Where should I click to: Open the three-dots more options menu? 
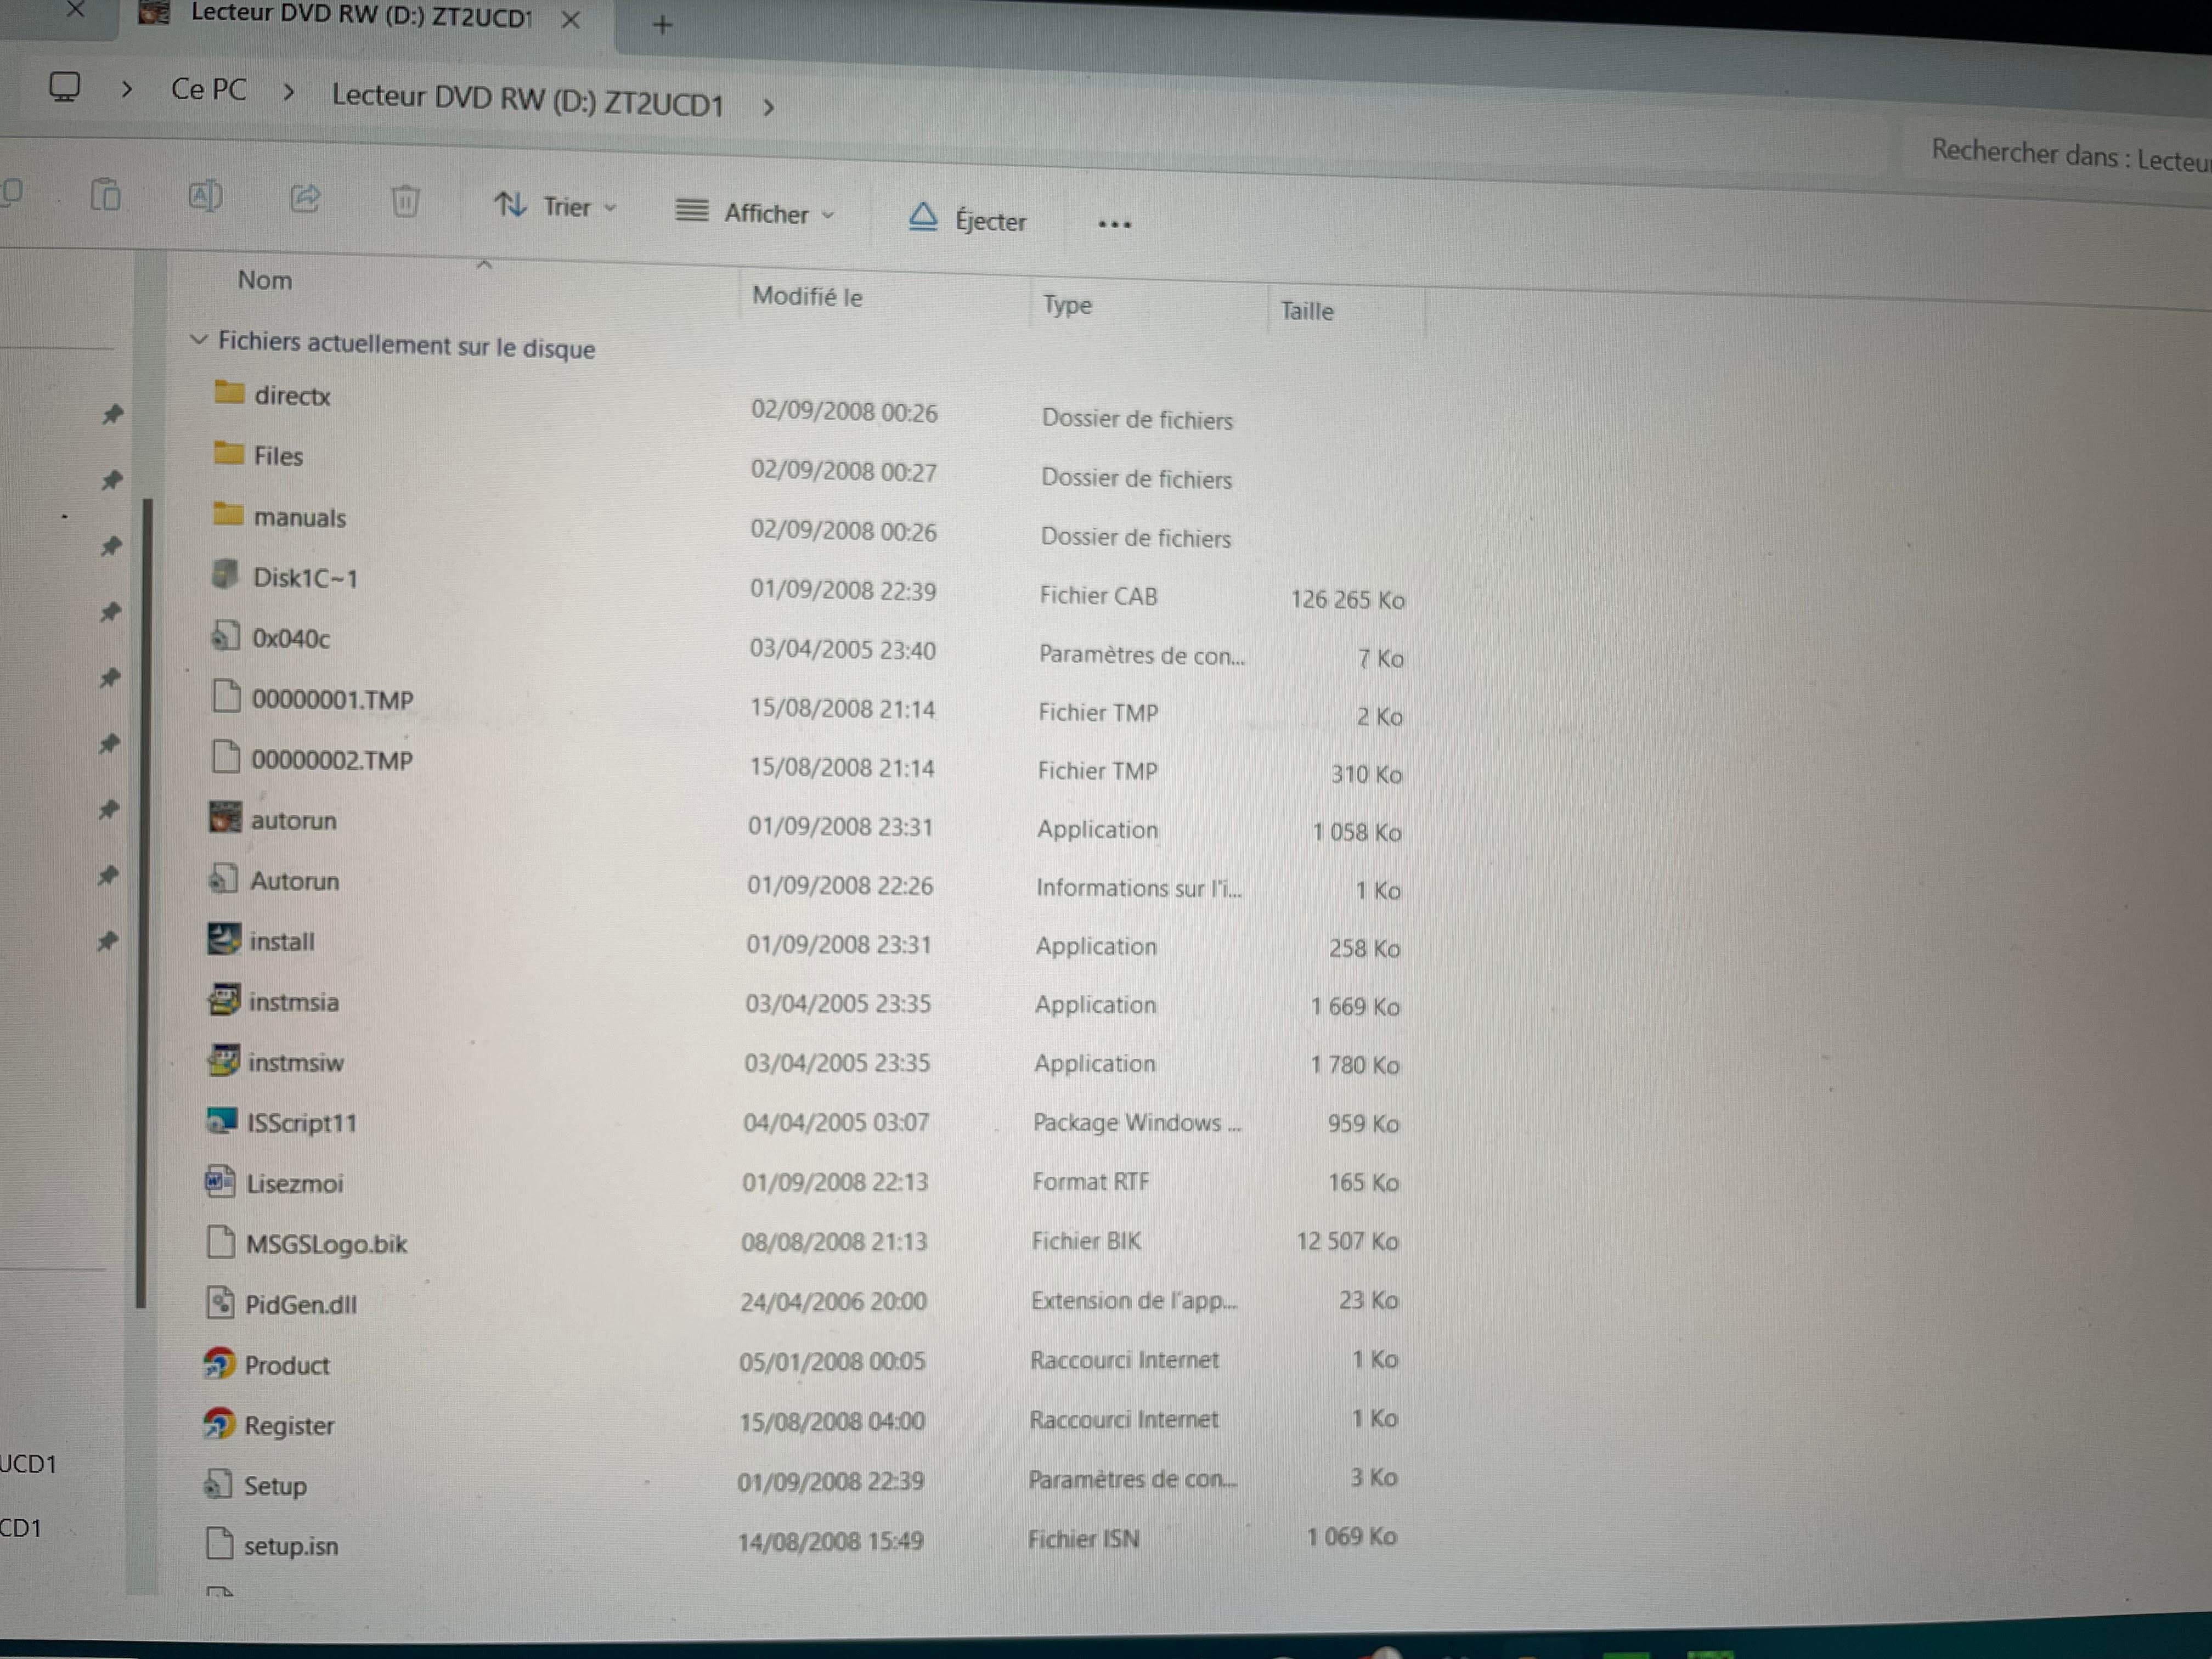pyautogui.click(x=1114, y=225)
